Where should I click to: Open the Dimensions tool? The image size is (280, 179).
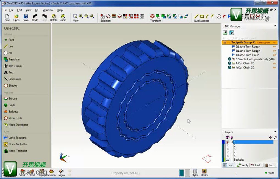[x=12, y=79]
